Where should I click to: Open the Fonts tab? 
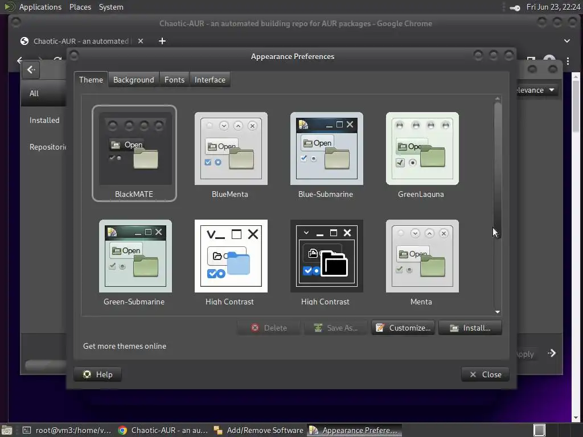(x=174, y=80)
